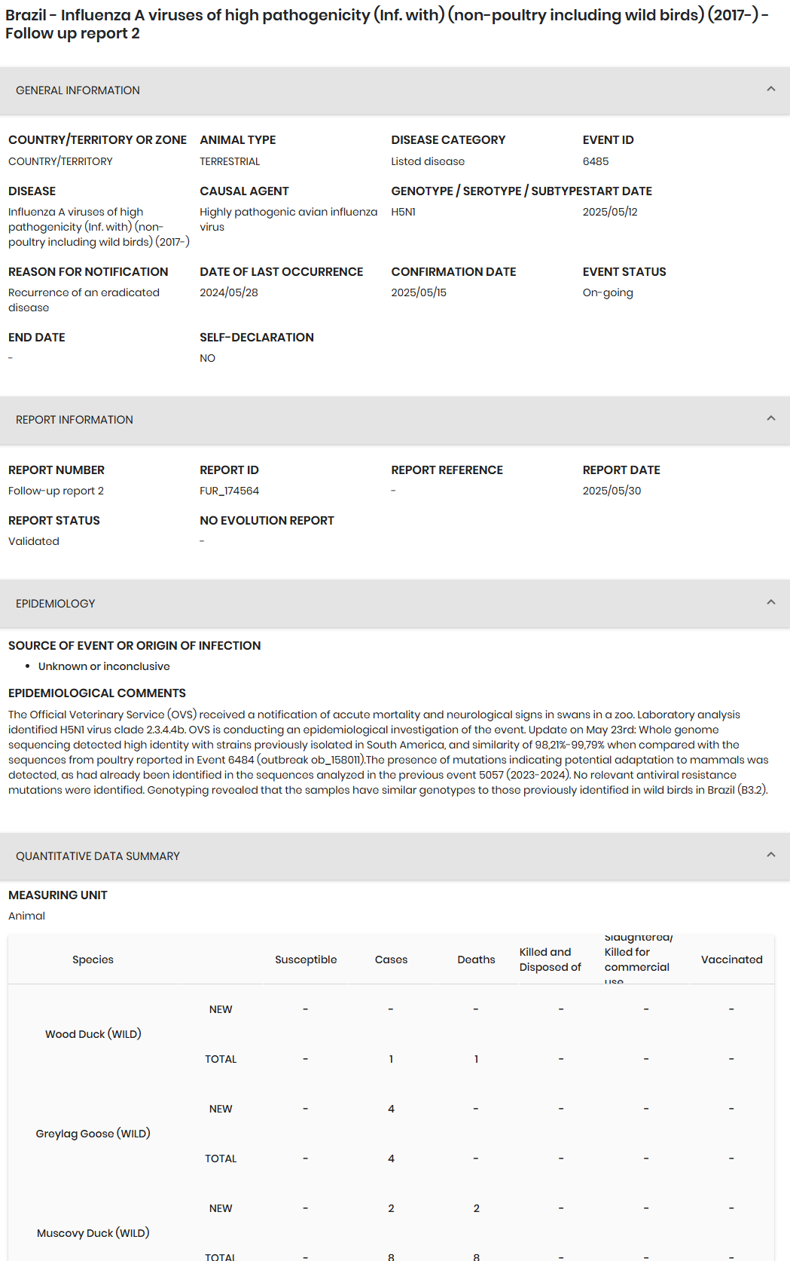Select the Species column header
The image size is (790, 1261).
tap(93, 960)
